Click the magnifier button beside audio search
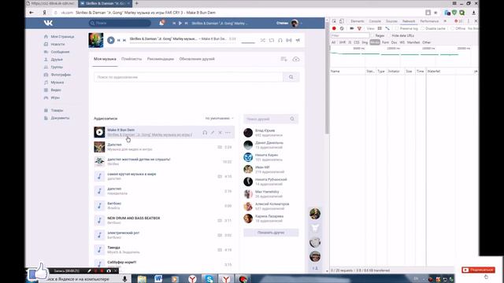 pos(291,77)
